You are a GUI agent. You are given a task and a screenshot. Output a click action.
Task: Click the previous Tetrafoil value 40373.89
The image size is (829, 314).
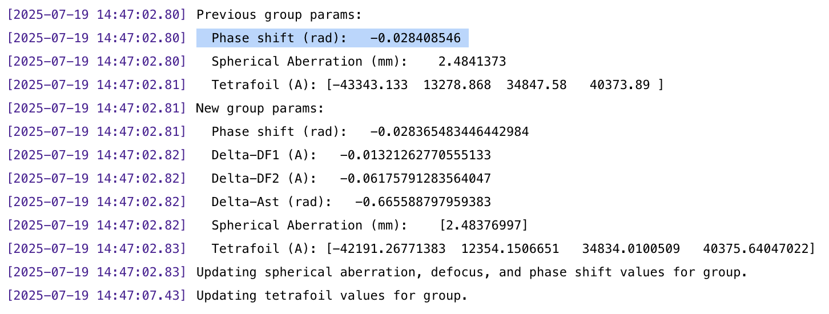pyautogui.click(x=619, y=85)
